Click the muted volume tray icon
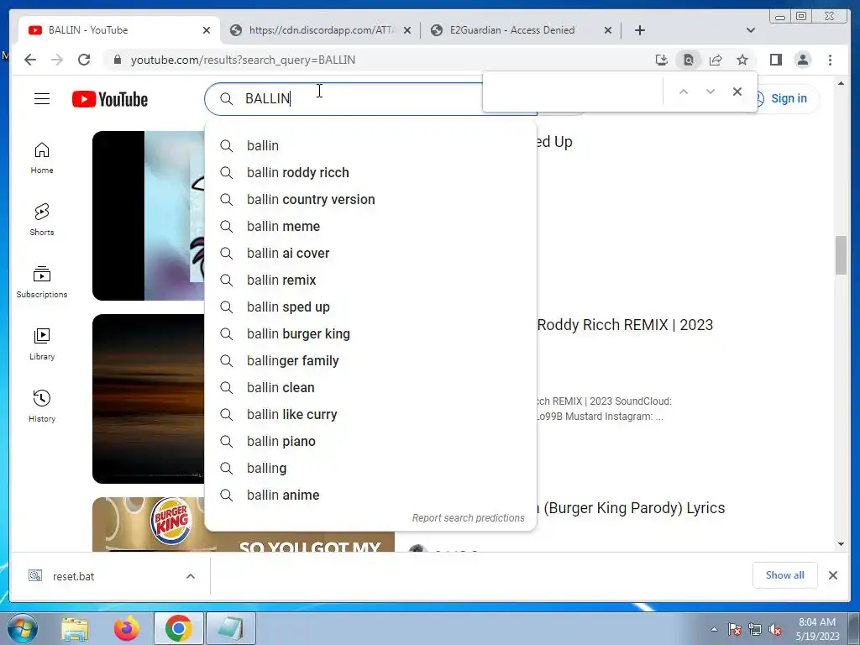Viewport: 860px width, 645px height. tap(775, 630)
